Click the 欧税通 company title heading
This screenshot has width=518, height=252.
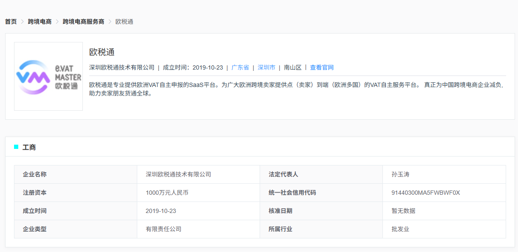pyautogui.click(x=102, y=53)
